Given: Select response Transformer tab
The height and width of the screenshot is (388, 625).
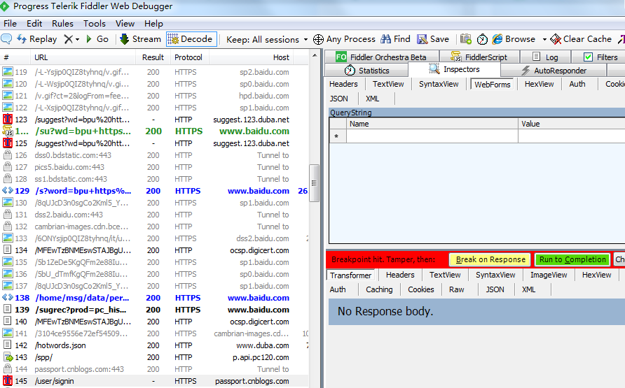Looking at the screenshot, I should [x=351, y=275].
